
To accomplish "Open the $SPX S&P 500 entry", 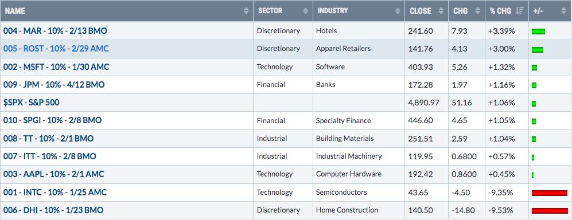I will click(32, 103).
